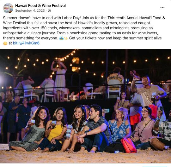Click the stacked cups held by seated woman
The width and height of the screenshot is (171, 167).
(x=69, y=132)
